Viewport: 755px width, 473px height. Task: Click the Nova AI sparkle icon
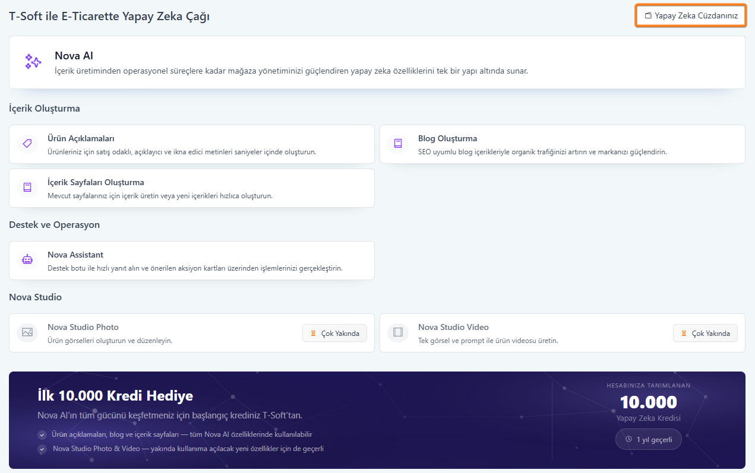(33, 62)
